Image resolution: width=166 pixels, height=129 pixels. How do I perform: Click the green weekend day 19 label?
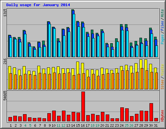97,125
